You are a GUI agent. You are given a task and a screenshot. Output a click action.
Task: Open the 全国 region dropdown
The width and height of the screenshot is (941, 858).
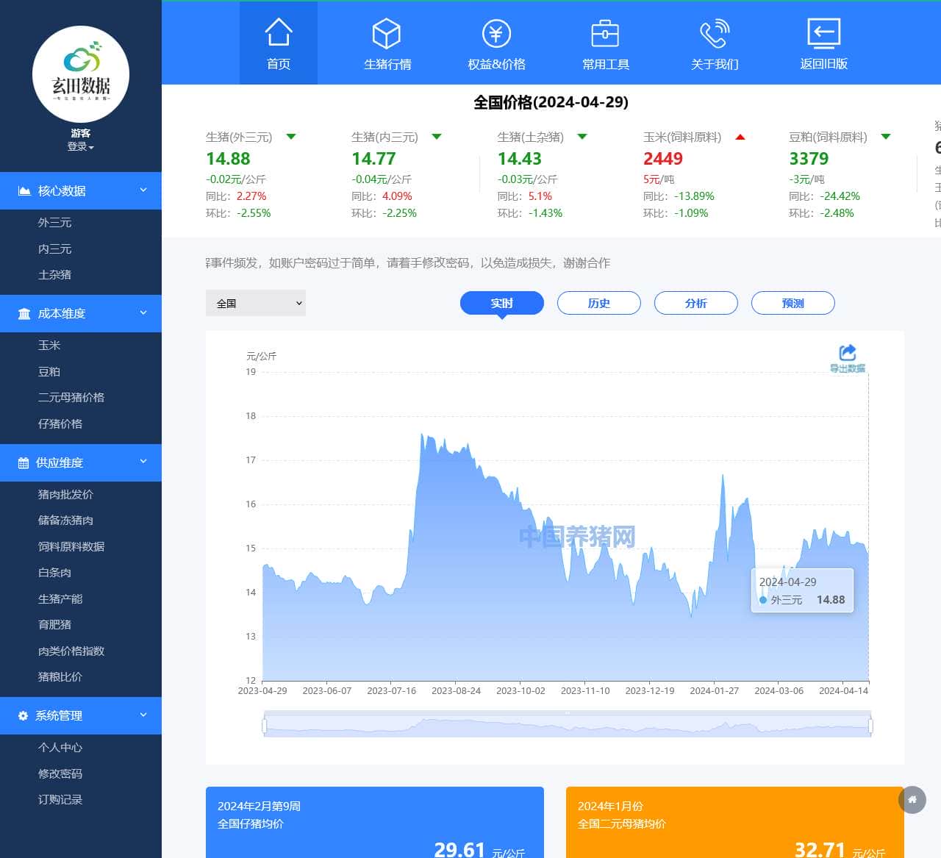[256, 303]
